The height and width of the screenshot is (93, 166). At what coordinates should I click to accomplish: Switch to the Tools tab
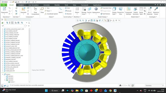pos(66,5)
